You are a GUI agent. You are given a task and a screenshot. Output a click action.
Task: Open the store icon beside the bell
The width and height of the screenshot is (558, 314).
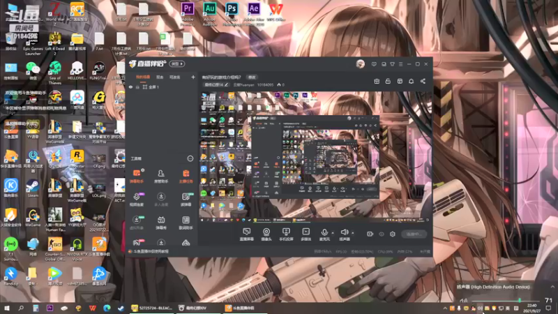(x=400, y=81)
